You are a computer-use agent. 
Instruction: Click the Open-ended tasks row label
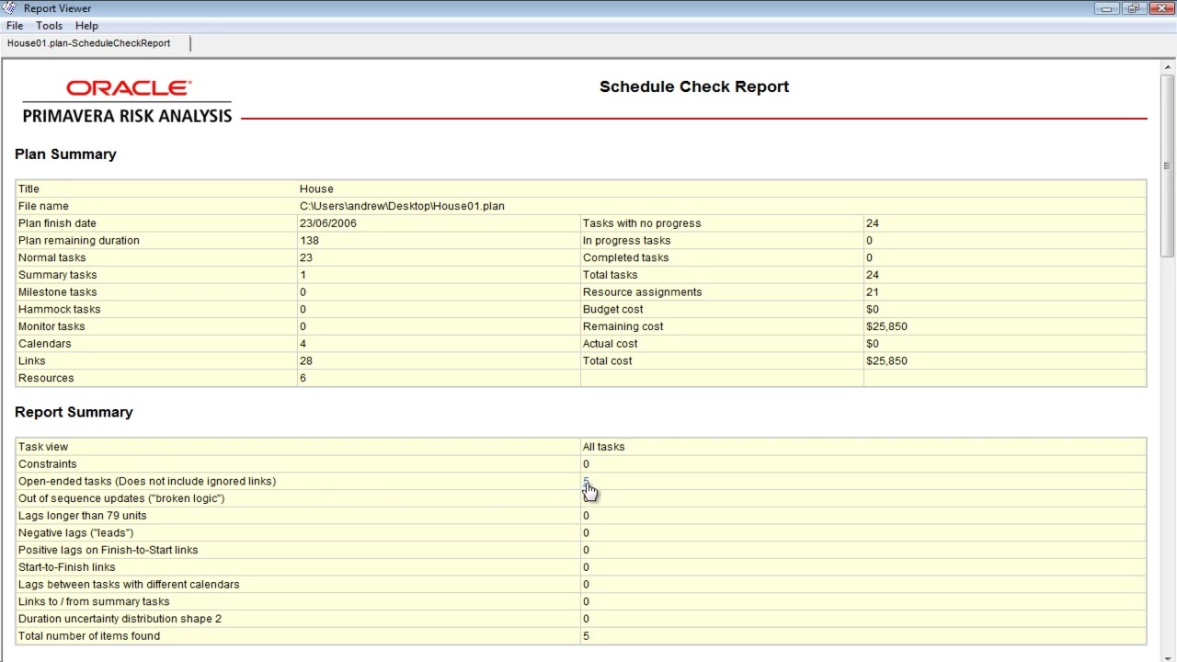tap(147, 481)
